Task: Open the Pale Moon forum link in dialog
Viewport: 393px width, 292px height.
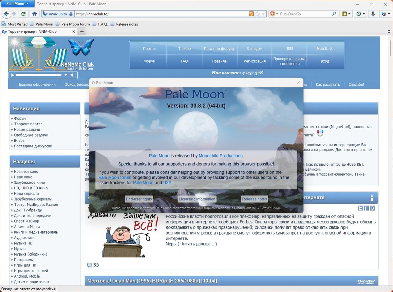Action: pyautogui.click(x=115, y=177)
